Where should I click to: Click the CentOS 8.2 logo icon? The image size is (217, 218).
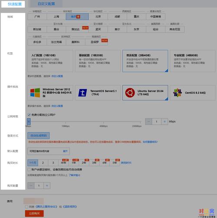click(178, 92)
